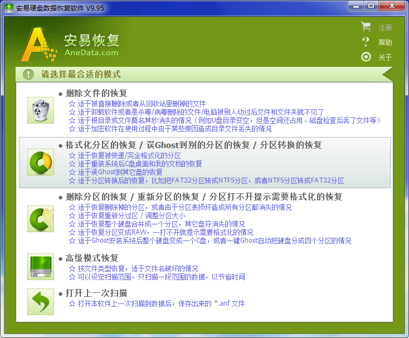Click text 适于被直接删除或者从回收站里删掉的文件
Screen dimensions: 409x338
pyautogui.click(x=142, y=104)
